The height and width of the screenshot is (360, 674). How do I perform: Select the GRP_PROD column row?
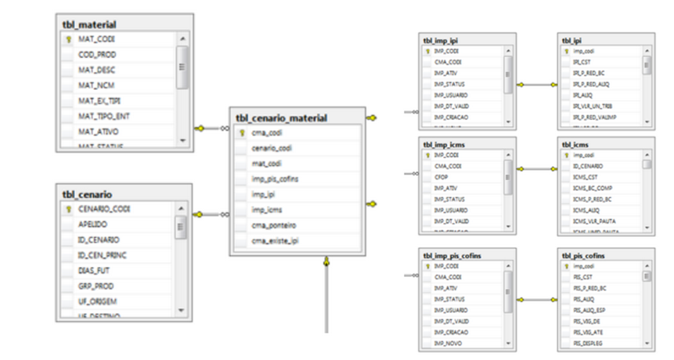tap(117, 286)
